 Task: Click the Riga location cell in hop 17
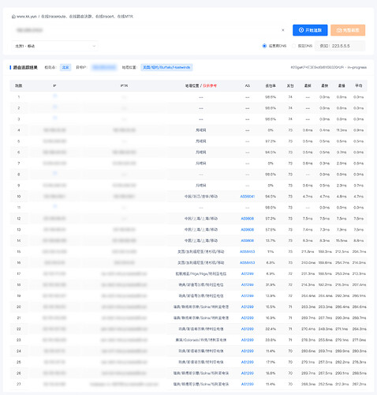click(x=201, y=274)
